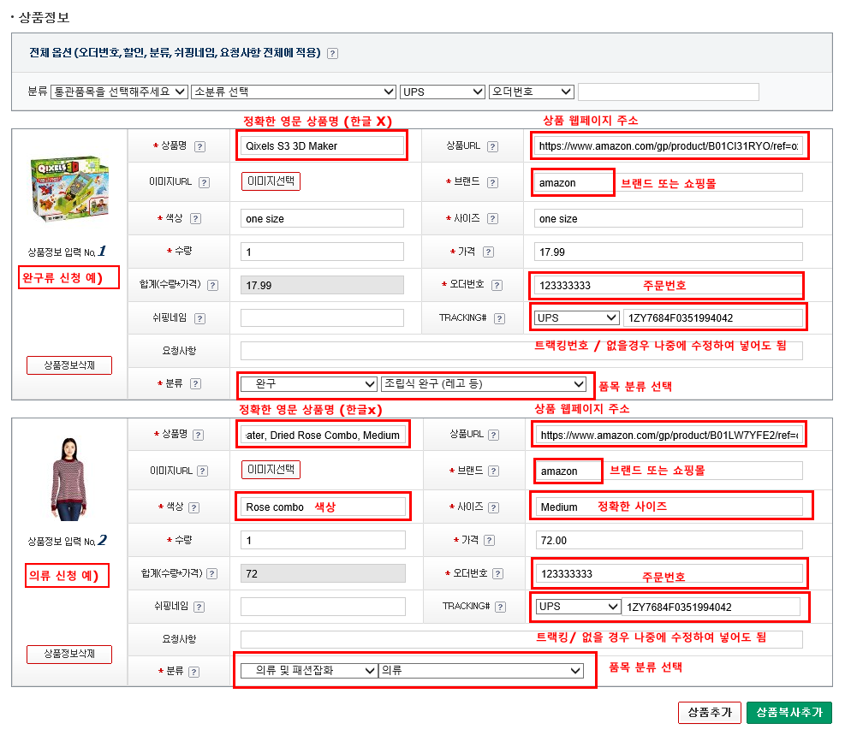Focus product 1 amazon URL field

668,146
